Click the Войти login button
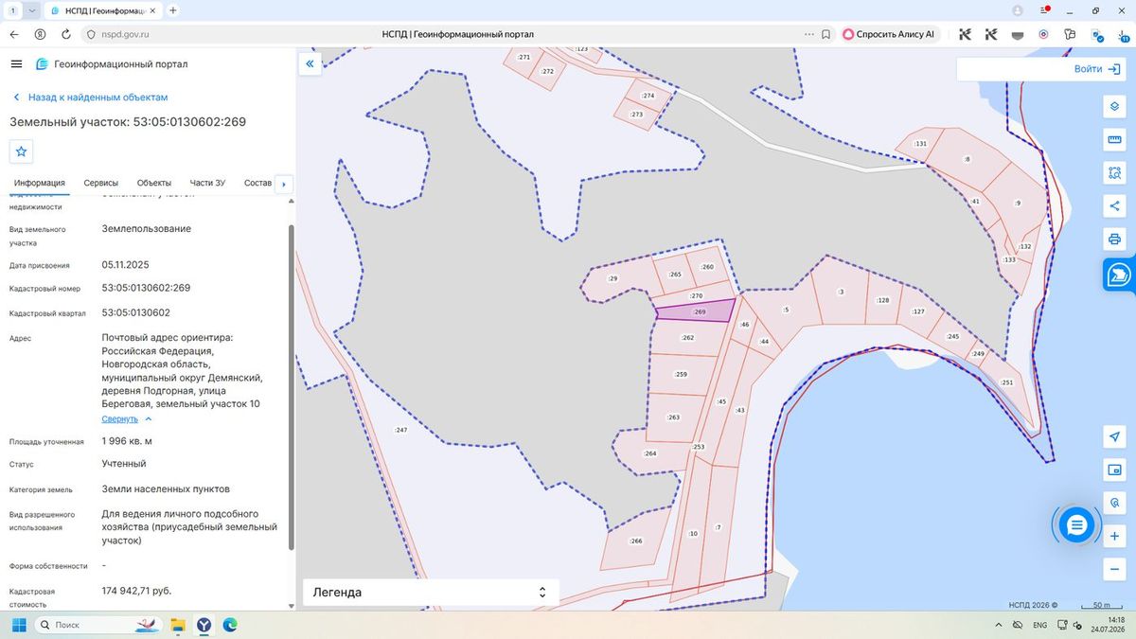This screenshot has height=639, width=1136. (1096, 69)
